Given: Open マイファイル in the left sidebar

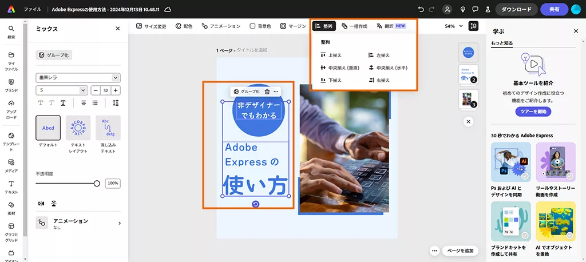Looking at the screenshot, I should click(11, 62).
